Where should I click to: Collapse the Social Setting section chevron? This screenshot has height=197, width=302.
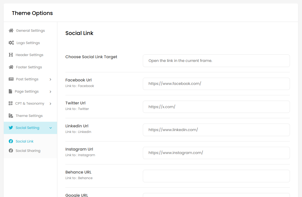point(51,128)
